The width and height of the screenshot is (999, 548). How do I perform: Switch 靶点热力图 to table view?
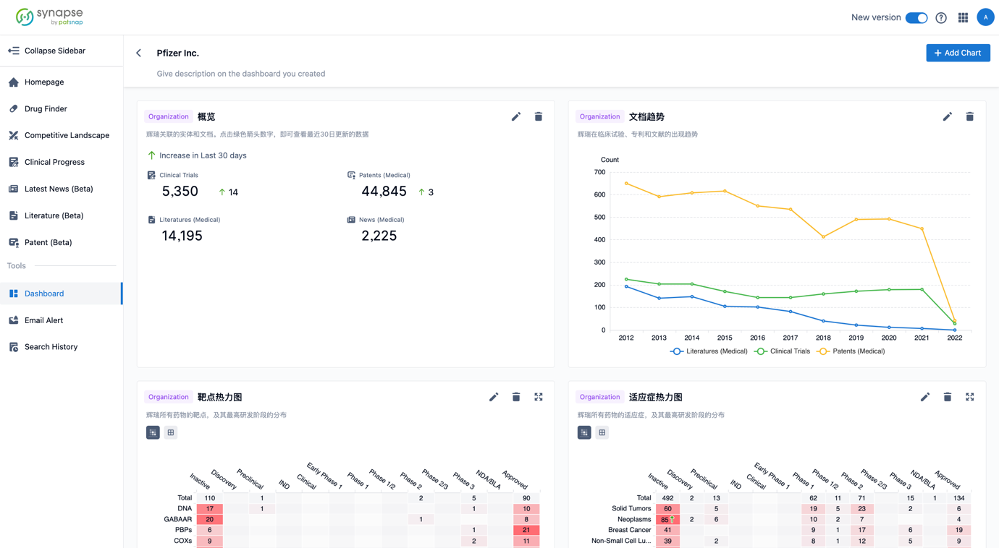170,432
